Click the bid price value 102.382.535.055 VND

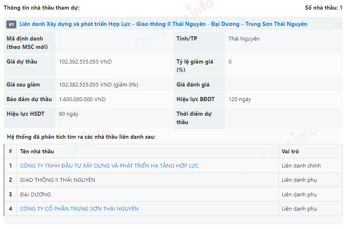coord(85,62)
